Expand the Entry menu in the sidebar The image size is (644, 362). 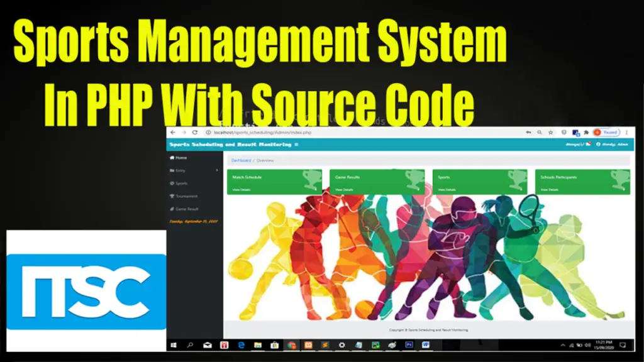click(182, 170)
